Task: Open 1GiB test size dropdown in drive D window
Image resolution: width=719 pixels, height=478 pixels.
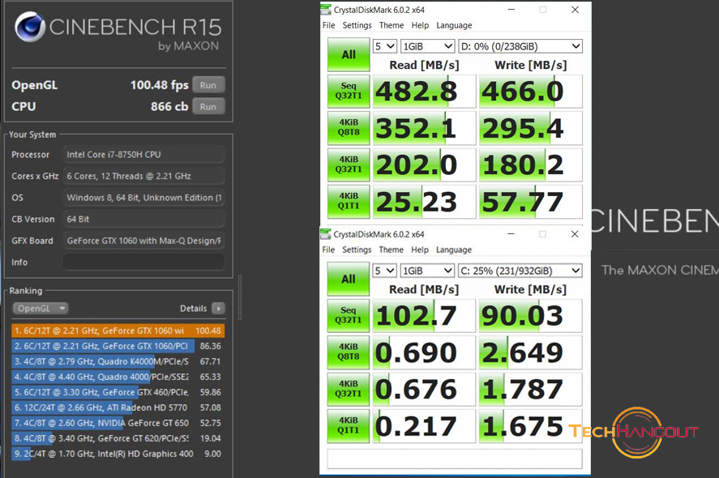Action: click(x=427, y=46)
